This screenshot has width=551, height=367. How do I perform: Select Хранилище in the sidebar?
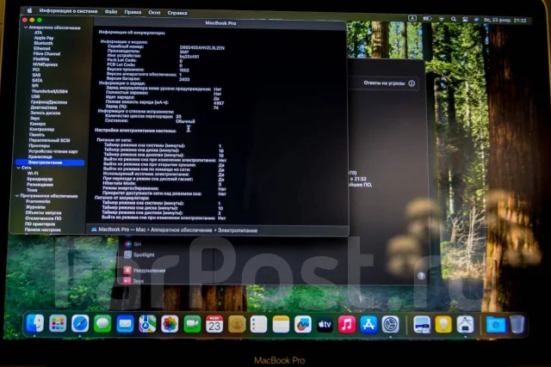click(40, 156)
